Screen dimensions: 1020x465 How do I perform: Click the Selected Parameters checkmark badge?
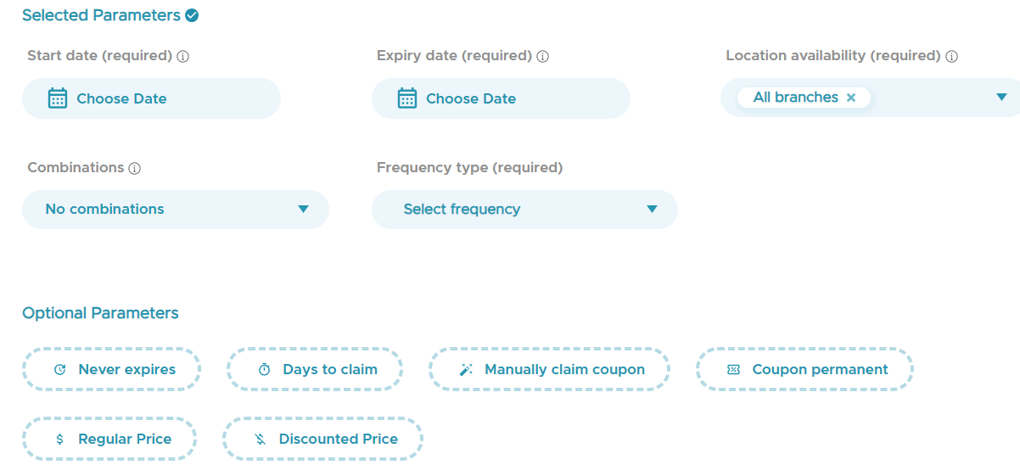coord(192,15)
